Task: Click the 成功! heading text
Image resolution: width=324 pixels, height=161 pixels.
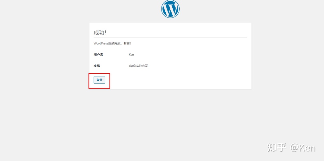Action: click(x=100, y=33)
